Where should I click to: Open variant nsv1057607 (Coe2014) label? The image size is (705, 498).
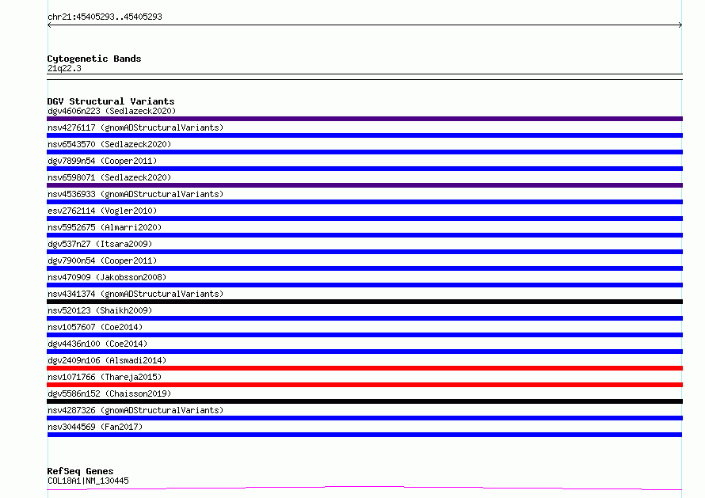pos(95,327)
